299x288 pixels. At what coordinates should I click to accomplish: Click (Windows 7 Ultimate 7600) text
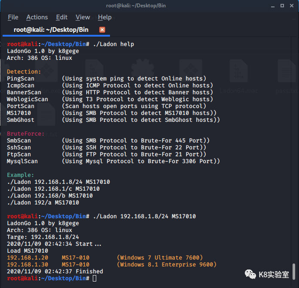click(160, 257)
